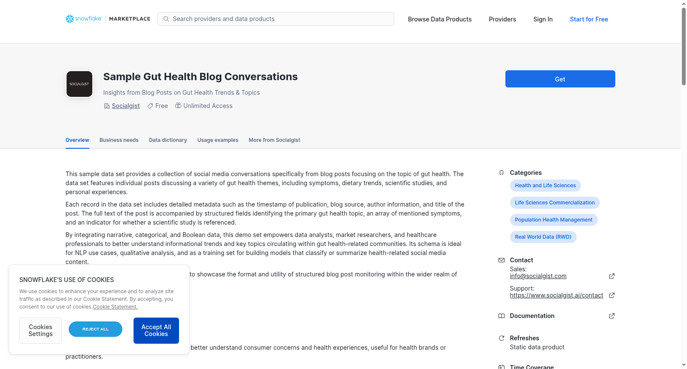Click the 'SNOWFLAKE'S USE OF COOKIES' heading
Viewport: 687px width, 369px height.
click(67, 280)
